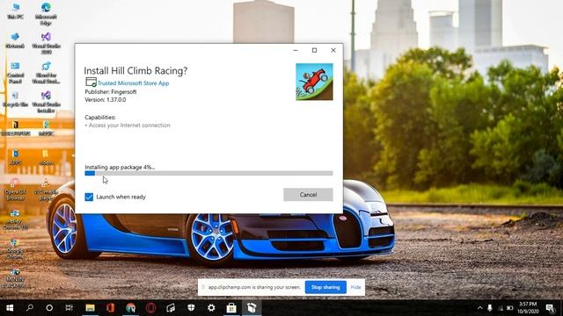Image resolution: width=563 pixels, height=316 pixels.
Task: Click the Hill Climb Racing app thumbnail
Action: [x=314, y=82]
